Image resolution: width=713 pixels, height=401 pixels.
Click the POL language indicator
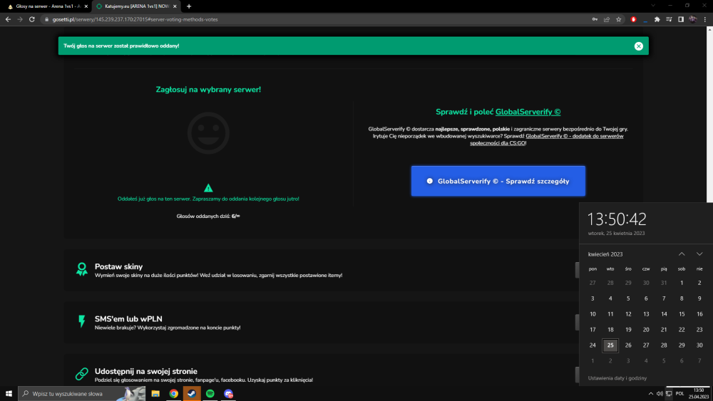click(679, 393)
